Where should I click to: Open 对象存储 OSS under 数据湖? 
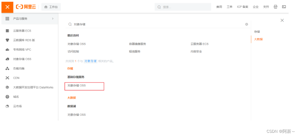point(76,115)
